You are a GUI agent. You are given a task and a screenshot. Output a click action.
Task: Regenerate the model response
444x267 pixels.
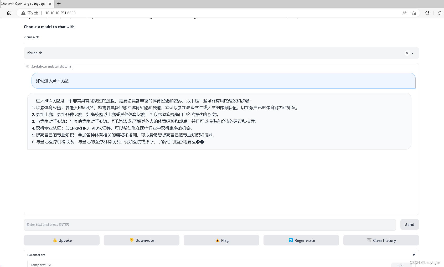(x=301, y=240)
